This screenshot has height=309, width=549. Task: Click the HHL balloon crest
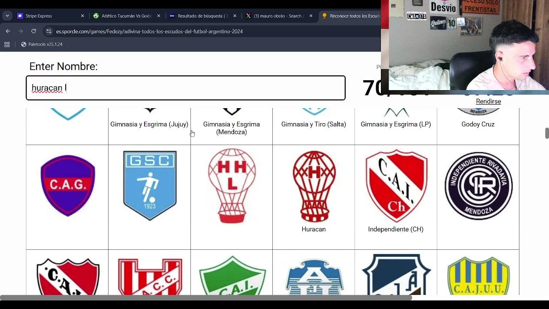[x=232, y=186]
